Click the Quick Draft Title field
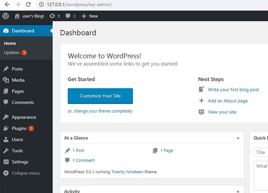This screenshot has height=193, width=268. click(261, 152)
